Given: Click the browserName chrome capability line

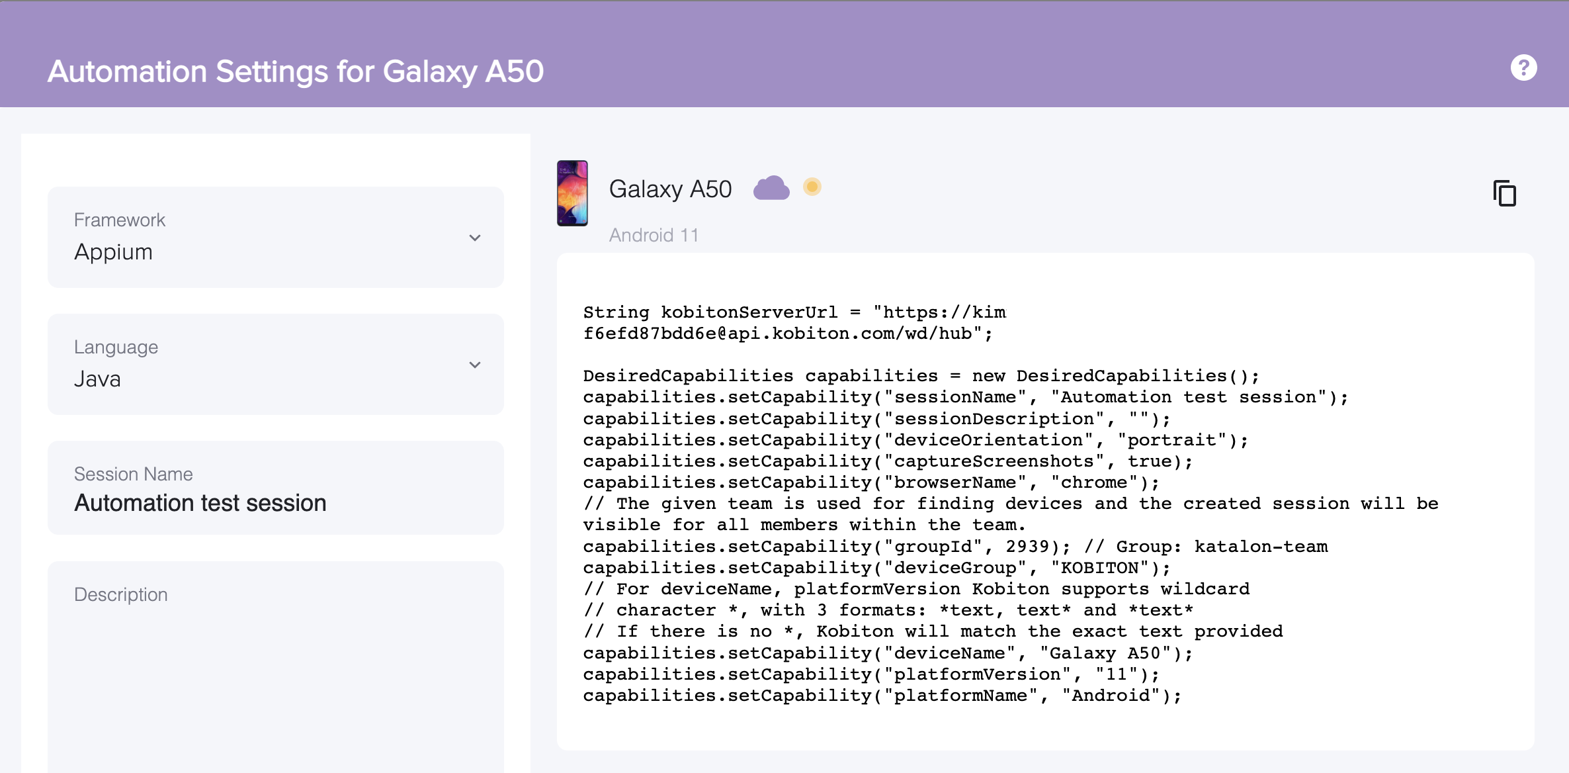Looking at the screenshot, I should 870,482.
